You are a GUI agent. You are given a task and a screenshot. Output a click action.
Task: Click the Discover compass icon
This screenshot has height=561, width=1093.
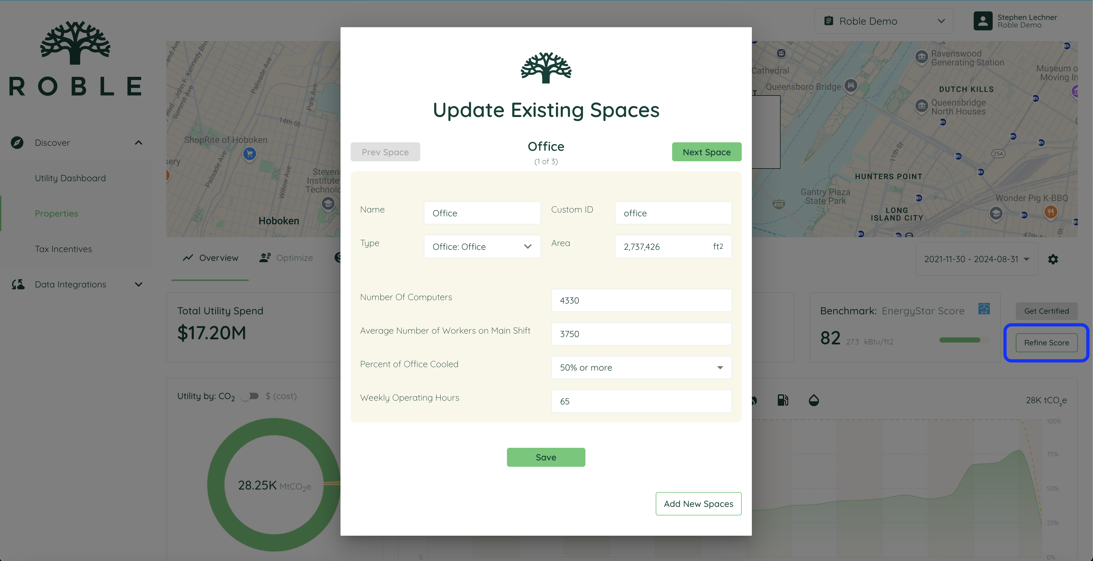tap(17, 143)
